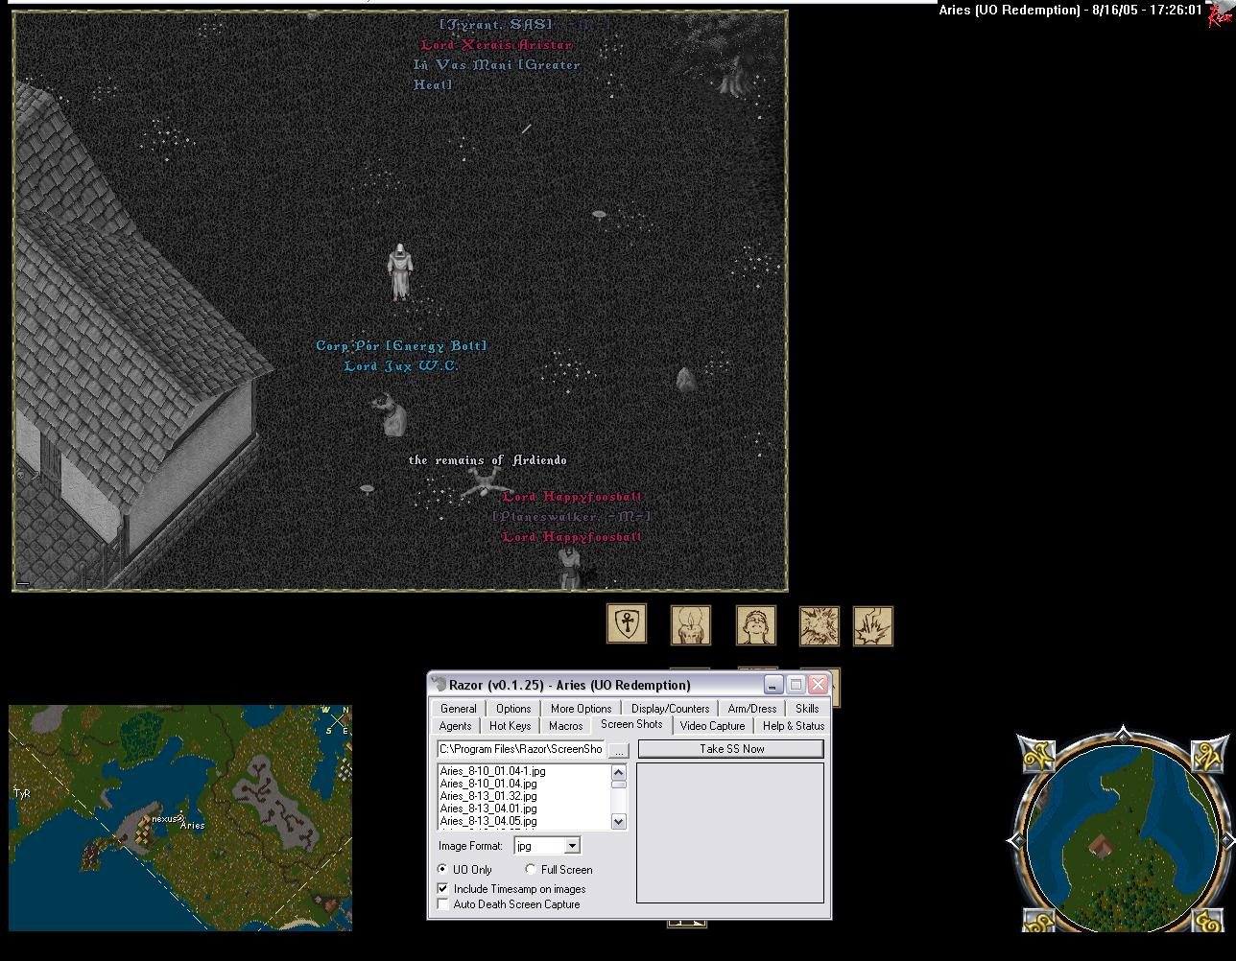This screenshot has height=961, width=1236.
Task: Click the W corner of the radar compass
Action: [x=1038, y=756]
